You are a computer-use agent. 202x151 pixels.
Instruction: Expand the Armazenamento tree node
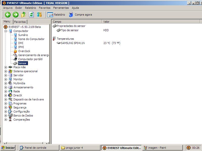[6, 87]
